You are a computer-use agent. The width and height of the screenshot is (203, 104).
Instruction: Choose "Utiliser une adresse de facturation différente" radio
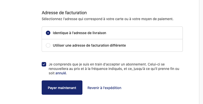[x=48, y=46]
